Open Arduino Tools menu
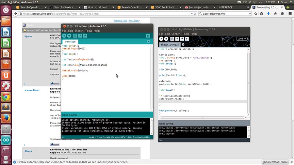This screenshot has height=165, width=294. (88, 31)
